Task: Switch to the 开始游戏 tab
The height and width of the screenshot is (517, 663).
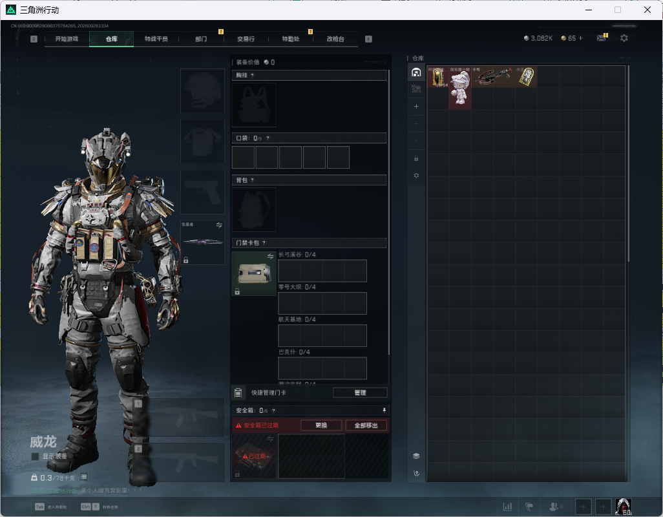Action: coord(67,39)
